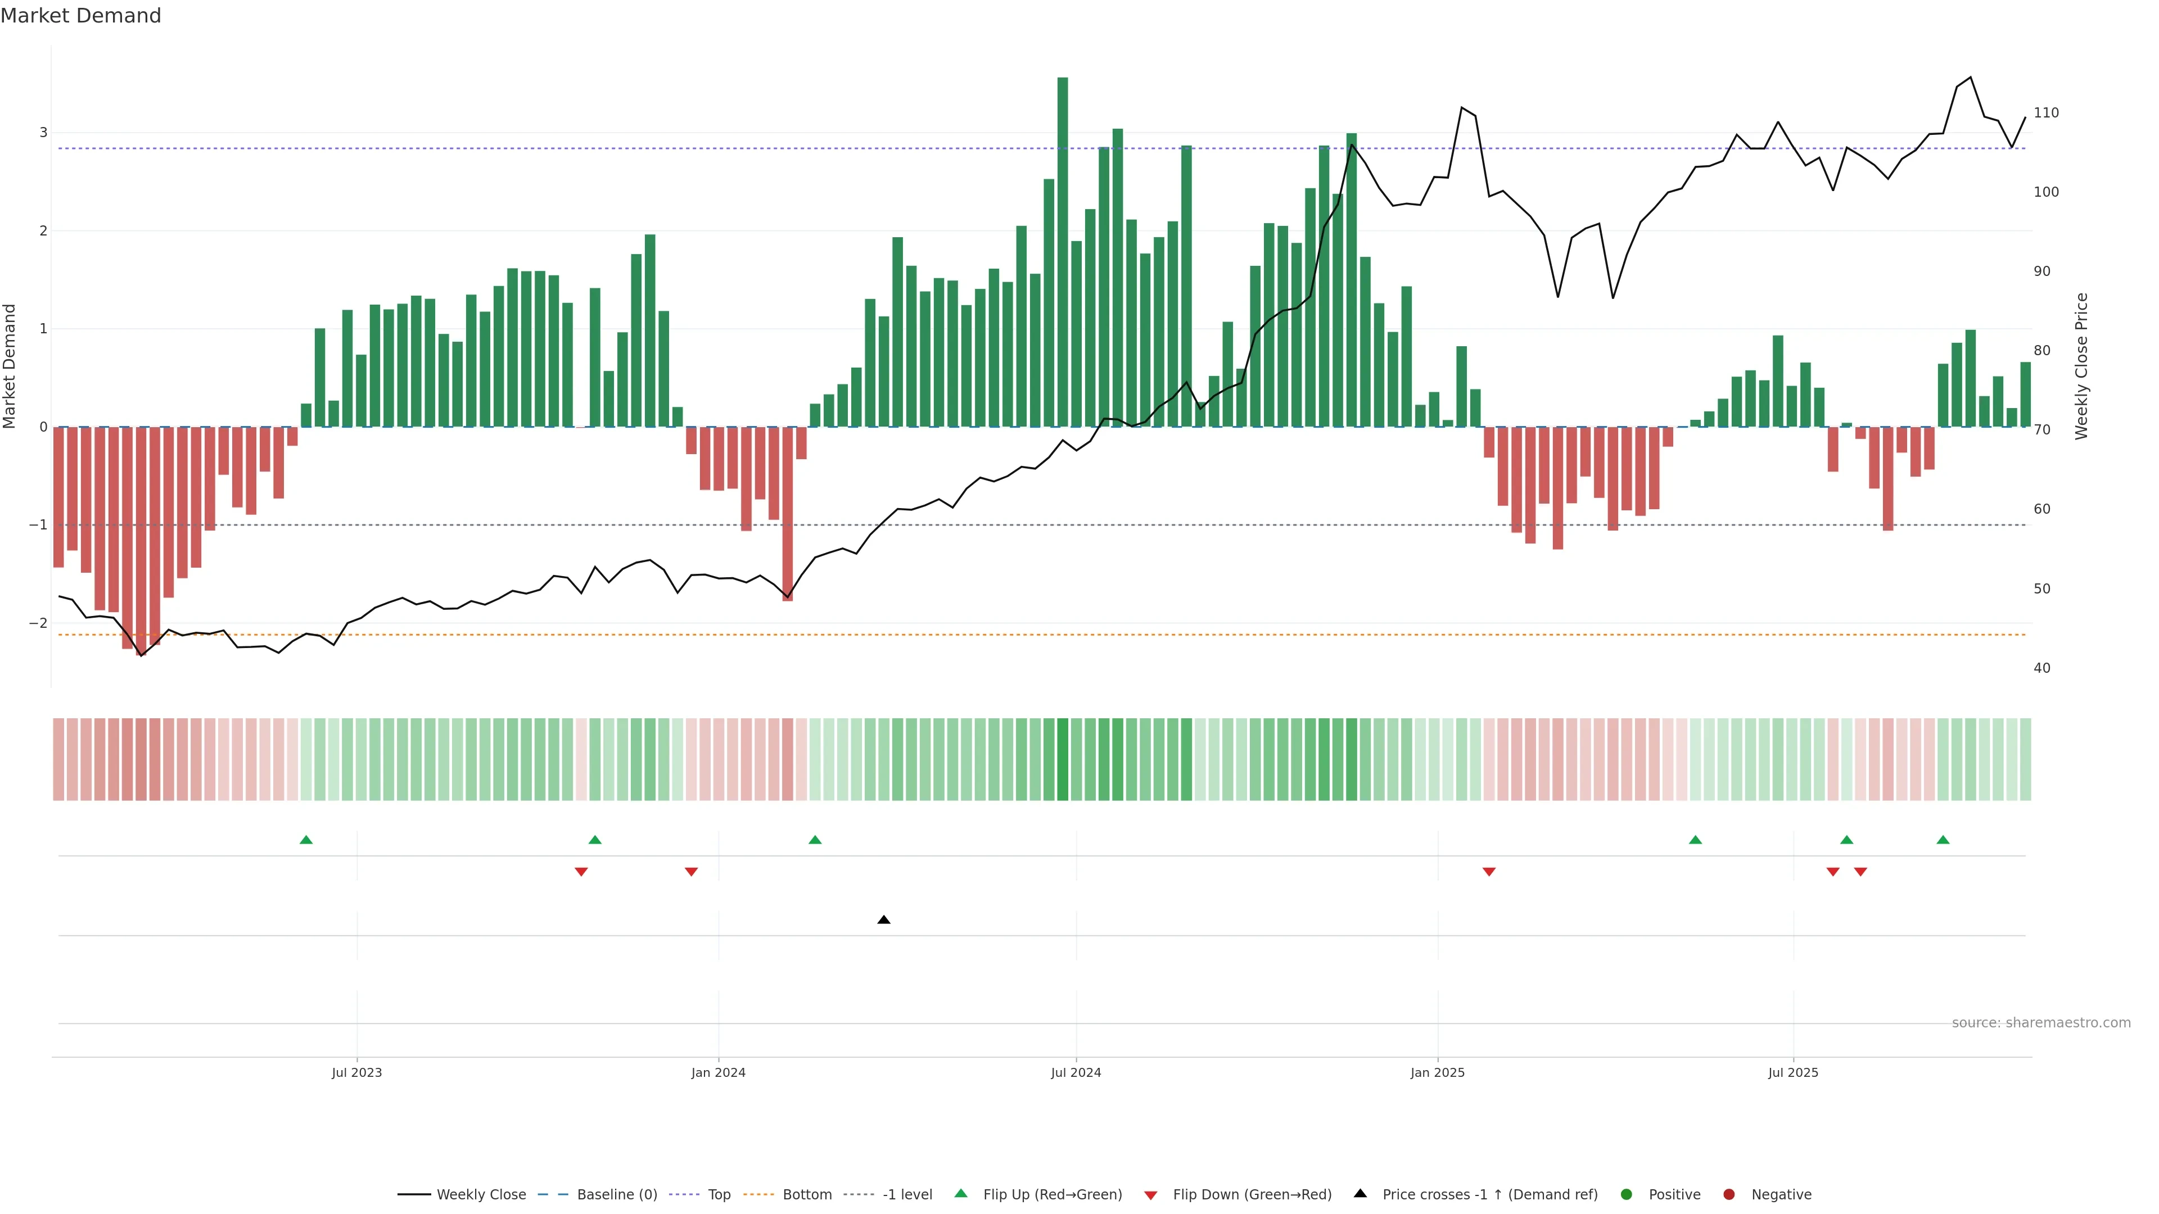Click the last green Flip Up marker
This screenshot has width=2159, height=1214.
1943,840
